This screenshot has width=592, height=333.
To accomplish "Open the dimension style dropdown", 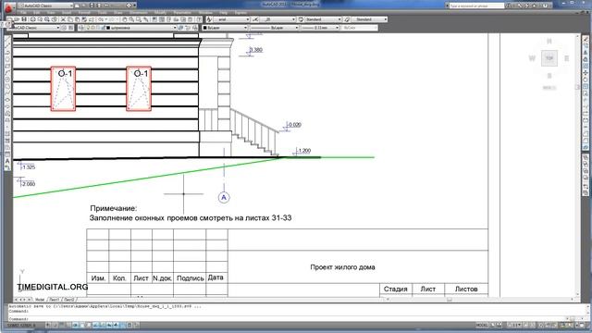I will pyautogui.click(x=277, y=19).
